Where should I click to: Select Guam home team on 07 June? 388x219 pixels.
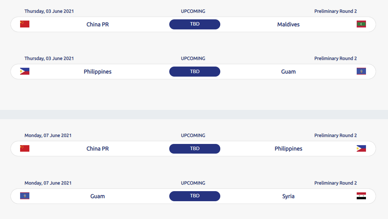coord(97,196)
